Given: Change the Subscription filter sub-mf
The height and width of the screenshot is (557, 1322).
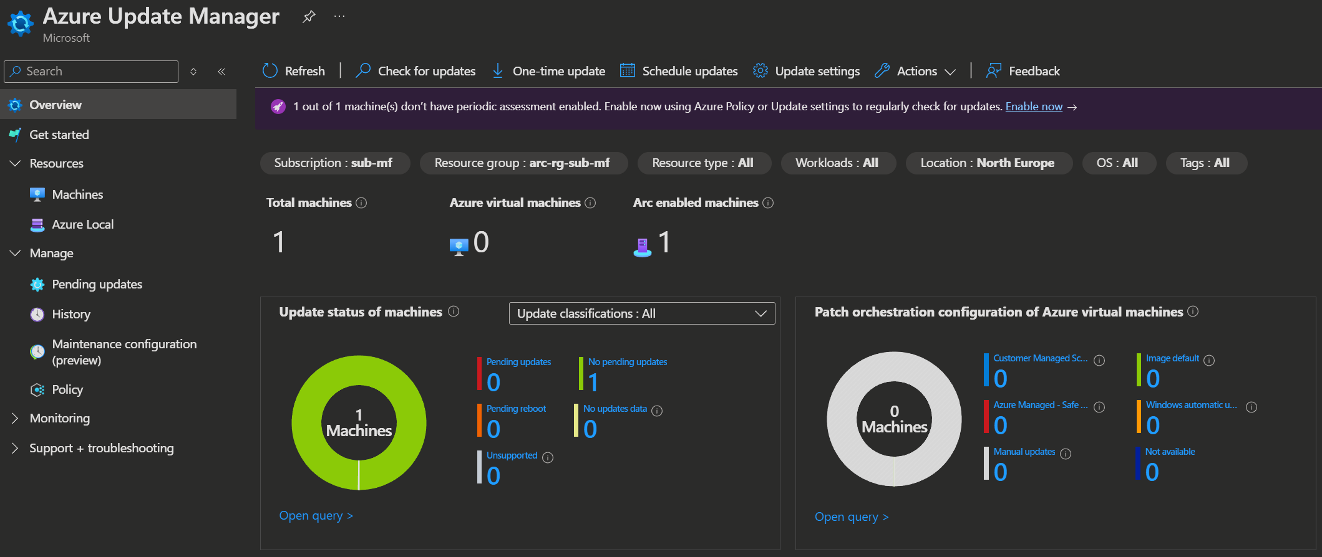Looking at the screenshot, I should (335, 163).
